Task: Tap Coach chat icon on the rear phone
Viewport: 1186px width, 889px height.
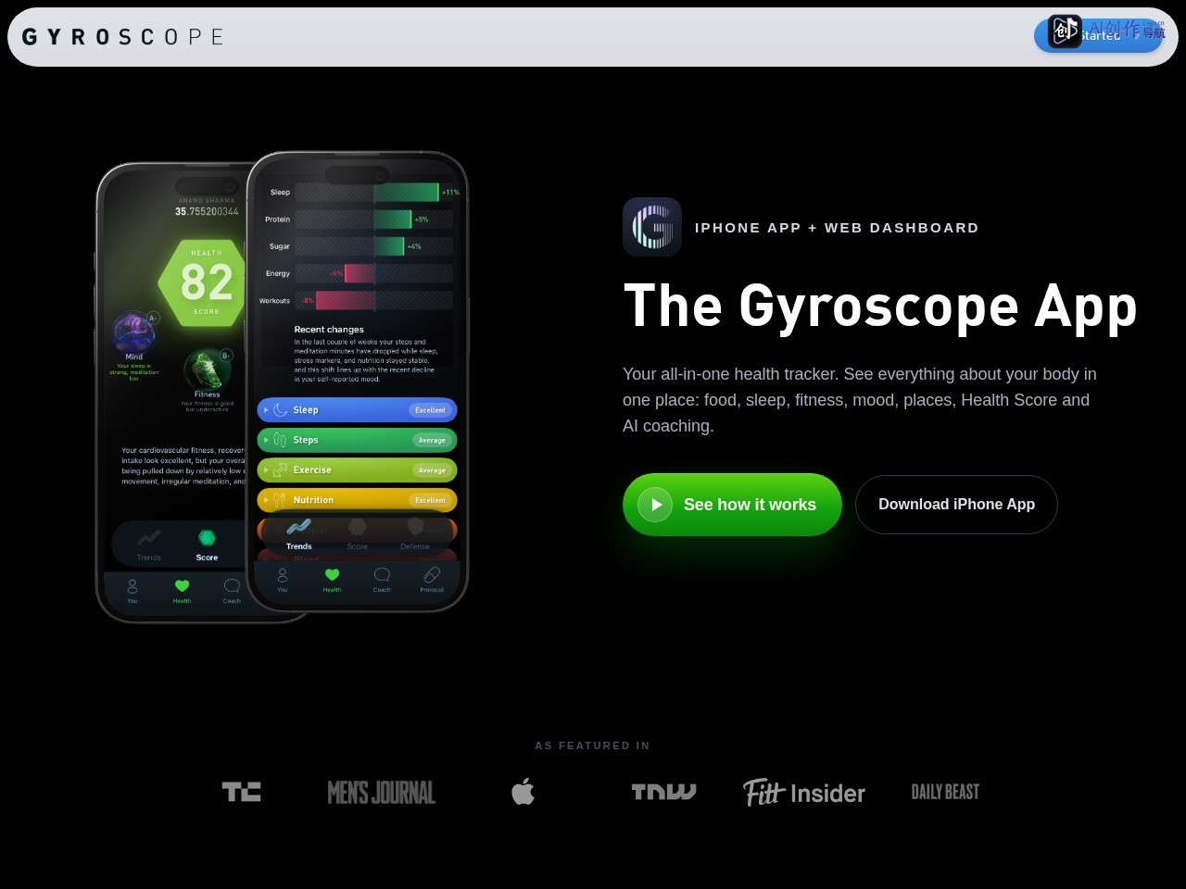Action: (x=232, y=585)
